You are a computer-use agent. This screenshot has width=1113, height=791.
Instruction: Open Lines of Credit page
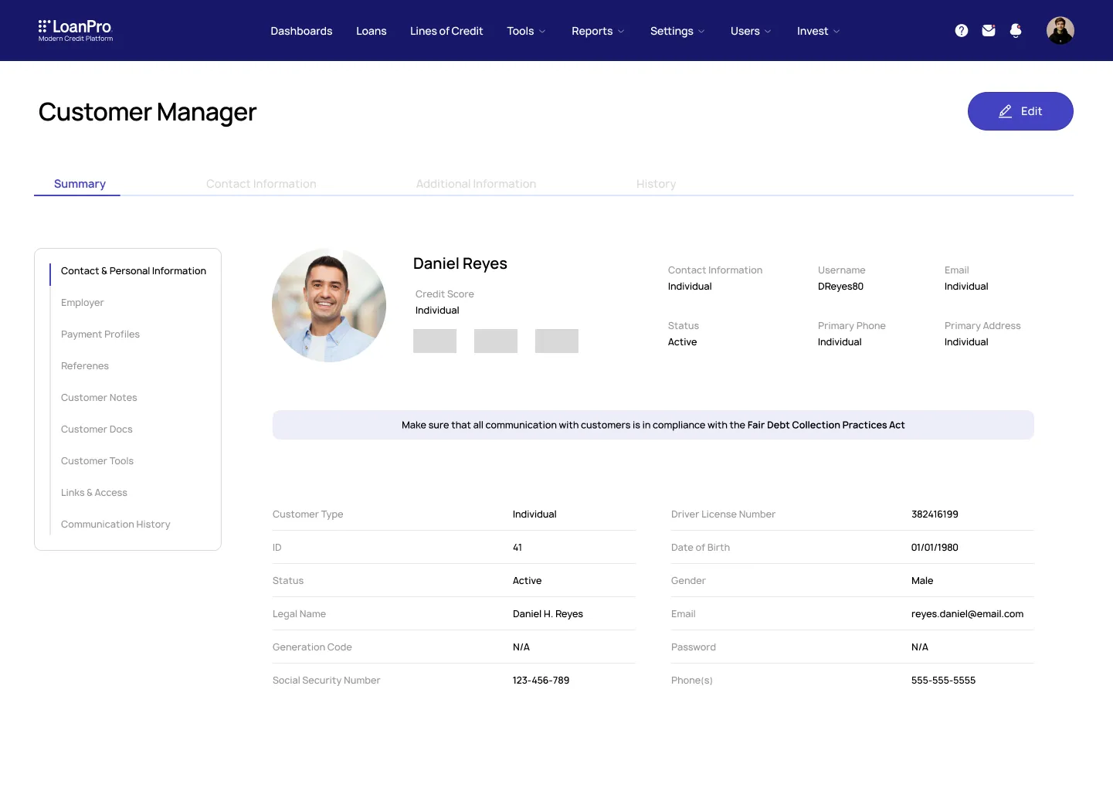coord(446,31)
